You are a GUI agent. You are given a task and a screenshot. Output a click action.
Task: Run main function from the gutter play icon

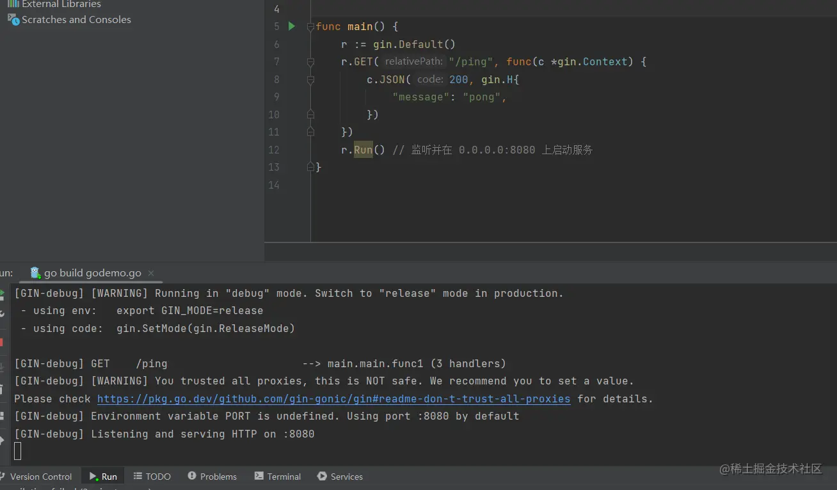[x=292, y=26]
